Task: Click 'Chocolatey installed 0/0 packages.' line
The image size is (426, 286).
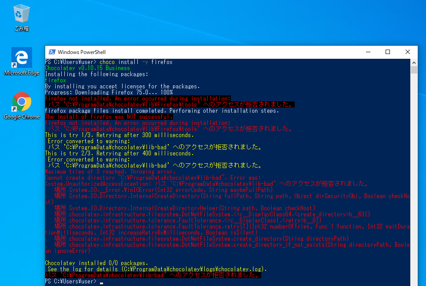Action: 97,263
